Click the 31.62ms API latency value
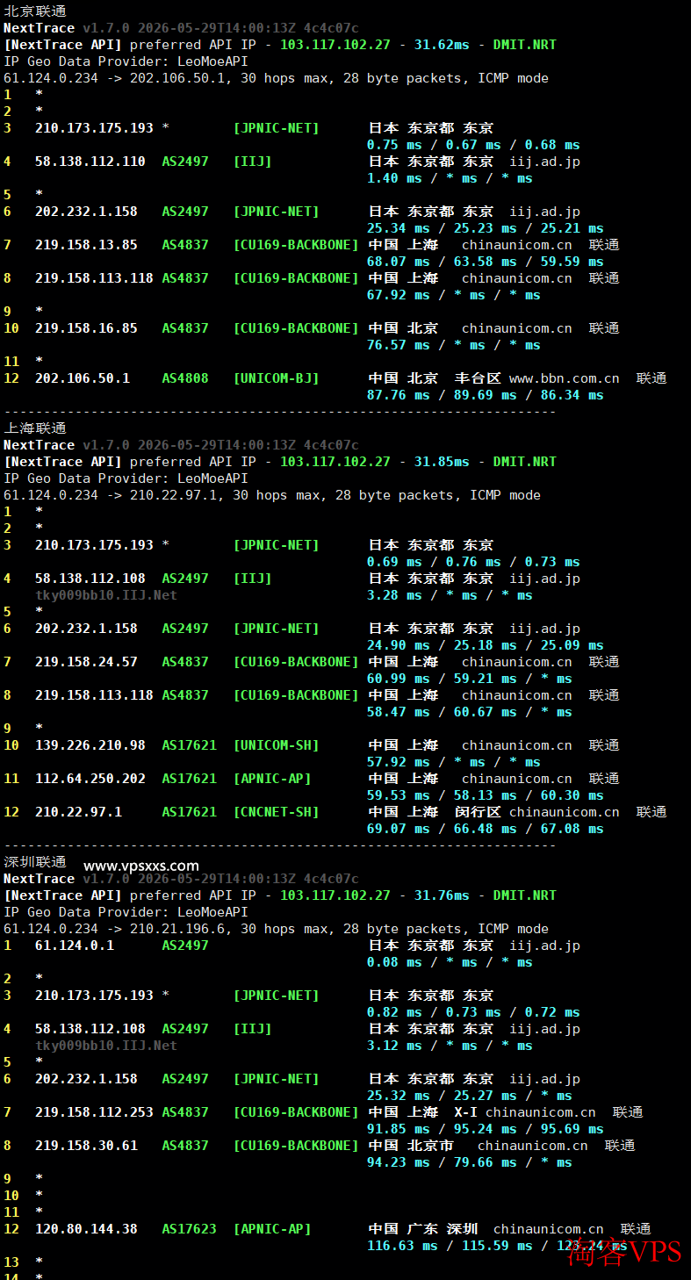Screen dimensions: 691x1280 442,45
